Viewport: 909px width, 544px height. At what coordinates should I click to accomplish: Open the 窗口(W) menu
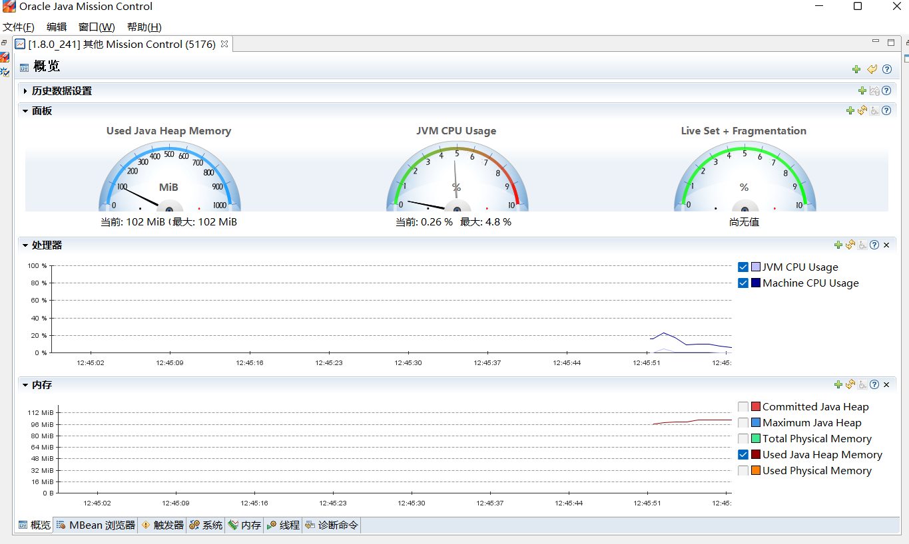pos(97,27)
